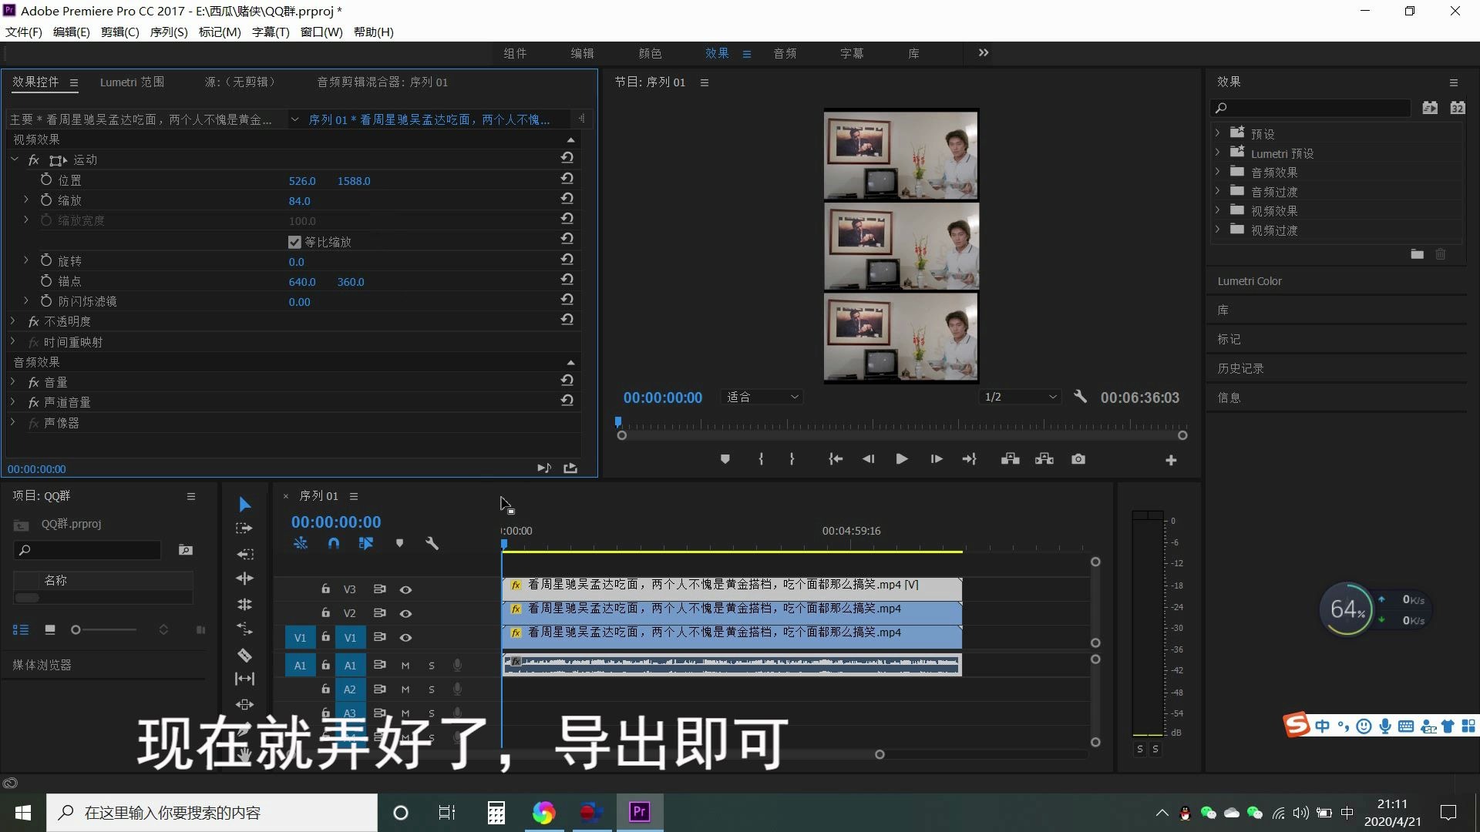Open the Window menu

tap(321, 32)
